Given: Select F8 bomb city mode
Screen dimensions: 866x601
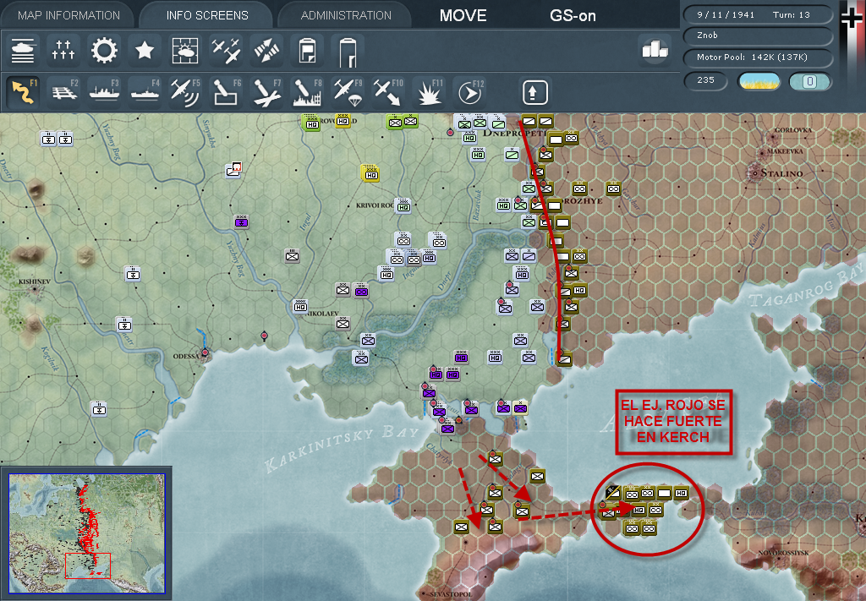Looking at the screenshot, I should pos(308,91).
